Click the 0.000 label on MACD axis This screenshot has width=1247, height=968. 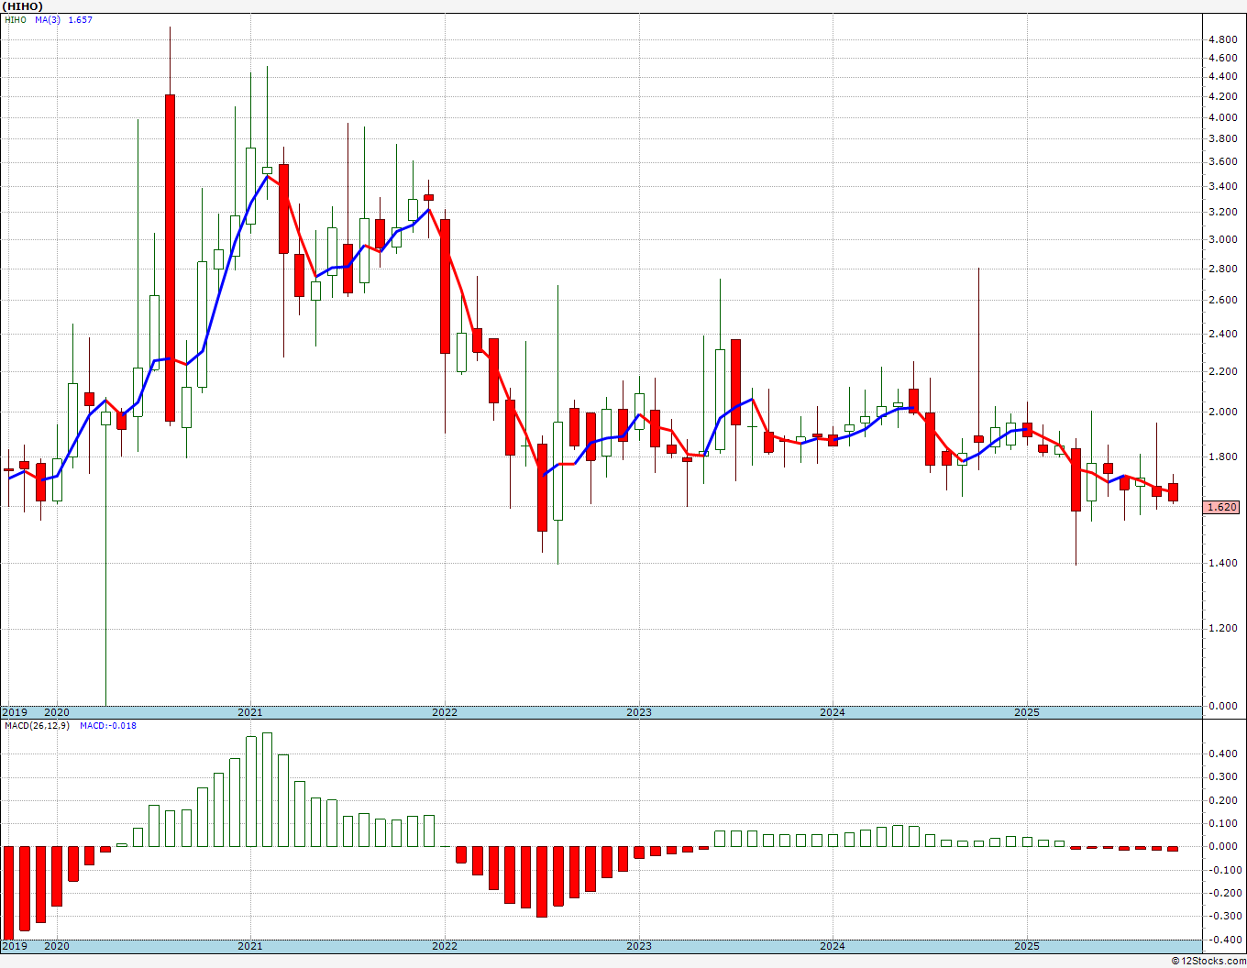coord(1224,847)
